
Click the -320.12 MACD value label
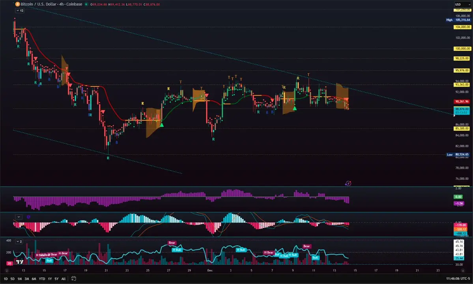click(461, 229)
